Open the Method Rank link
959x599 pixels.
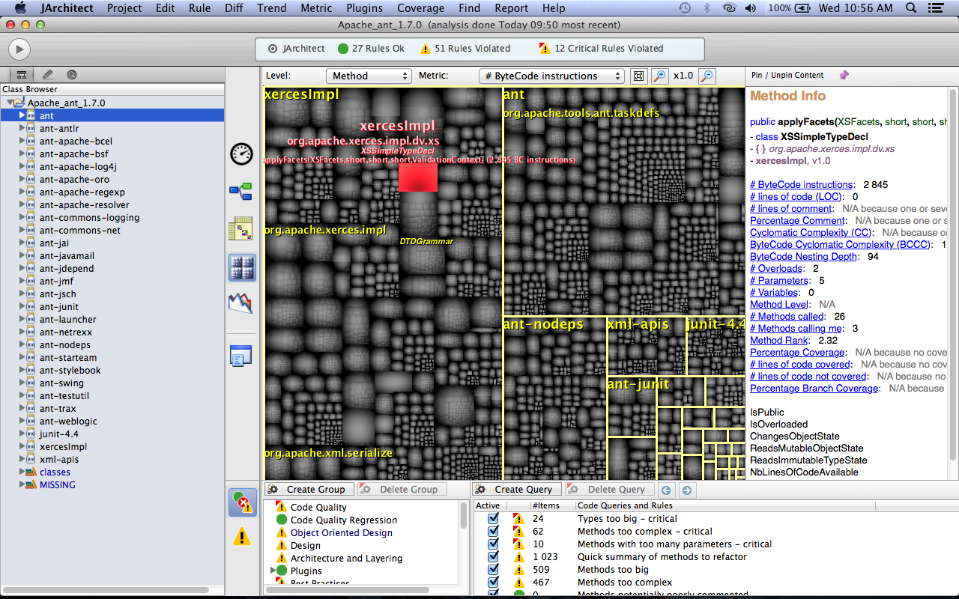coord(779,341)
